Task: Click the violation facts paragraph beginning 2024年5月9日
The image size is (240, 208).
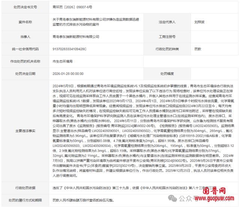Action: pyautogui.click(x=143, y=131)
